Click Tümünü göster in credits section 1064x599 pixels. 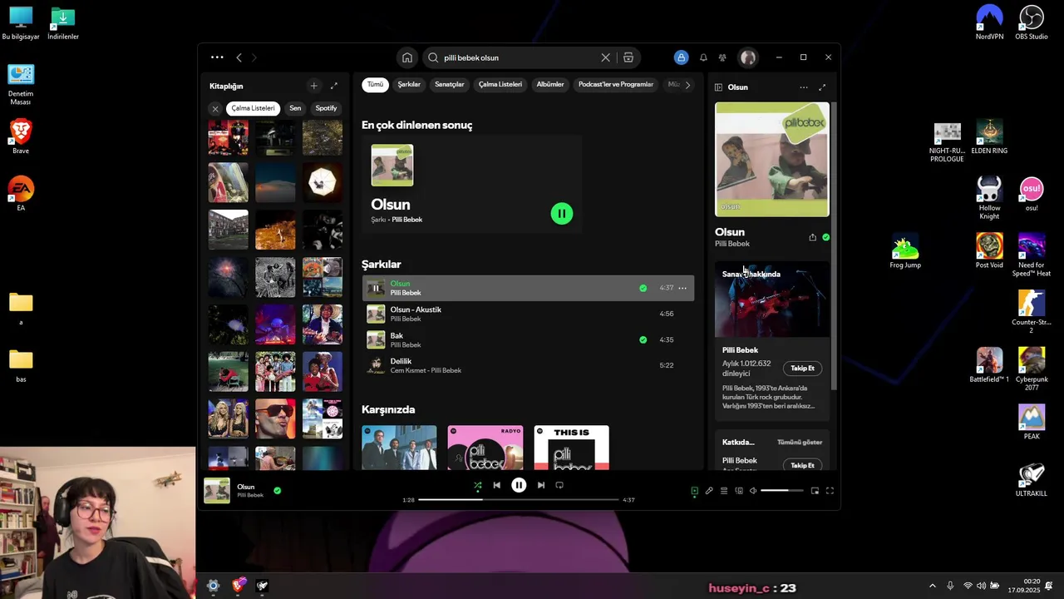(x=800, y=442)
